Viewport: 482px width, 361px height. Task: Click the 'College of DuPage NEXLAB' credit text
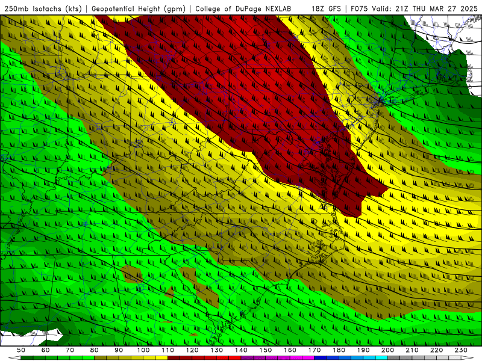pyautogui.click(x=243, y=8)
